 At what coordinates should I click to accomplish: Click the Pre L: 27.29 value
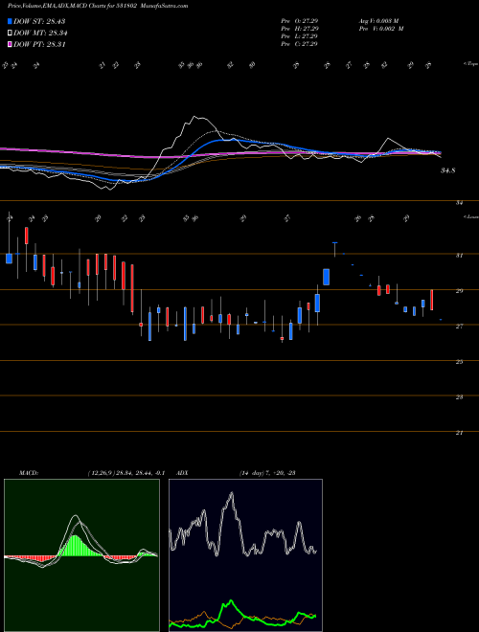tap(300, 36)
